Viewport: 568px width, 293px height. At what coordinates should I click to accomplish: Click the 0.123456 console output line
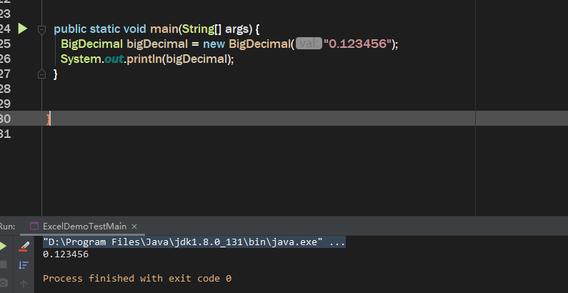coord(66,254)
